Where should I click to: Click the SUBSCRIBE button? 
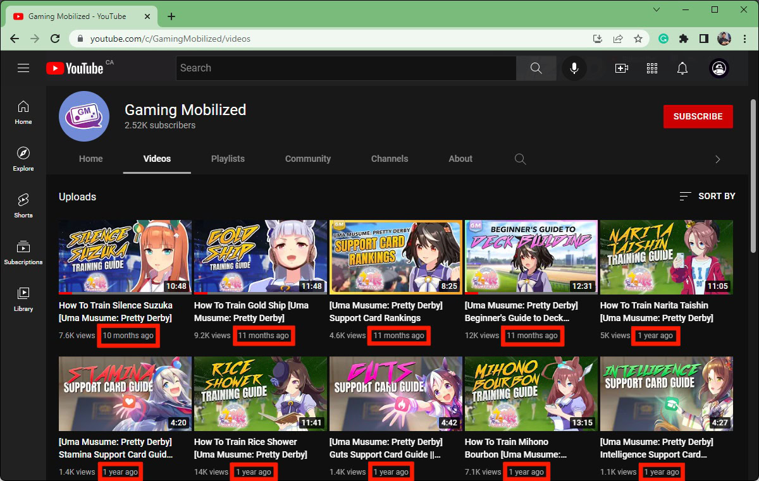tap(698, 117)
